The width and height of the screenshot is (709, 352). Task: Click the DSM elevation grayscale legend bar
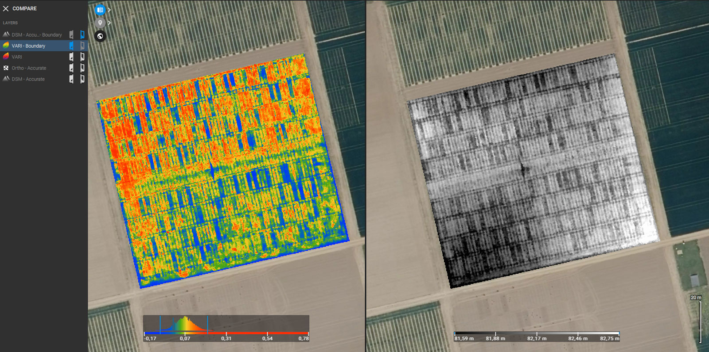(x=537, y=333)
